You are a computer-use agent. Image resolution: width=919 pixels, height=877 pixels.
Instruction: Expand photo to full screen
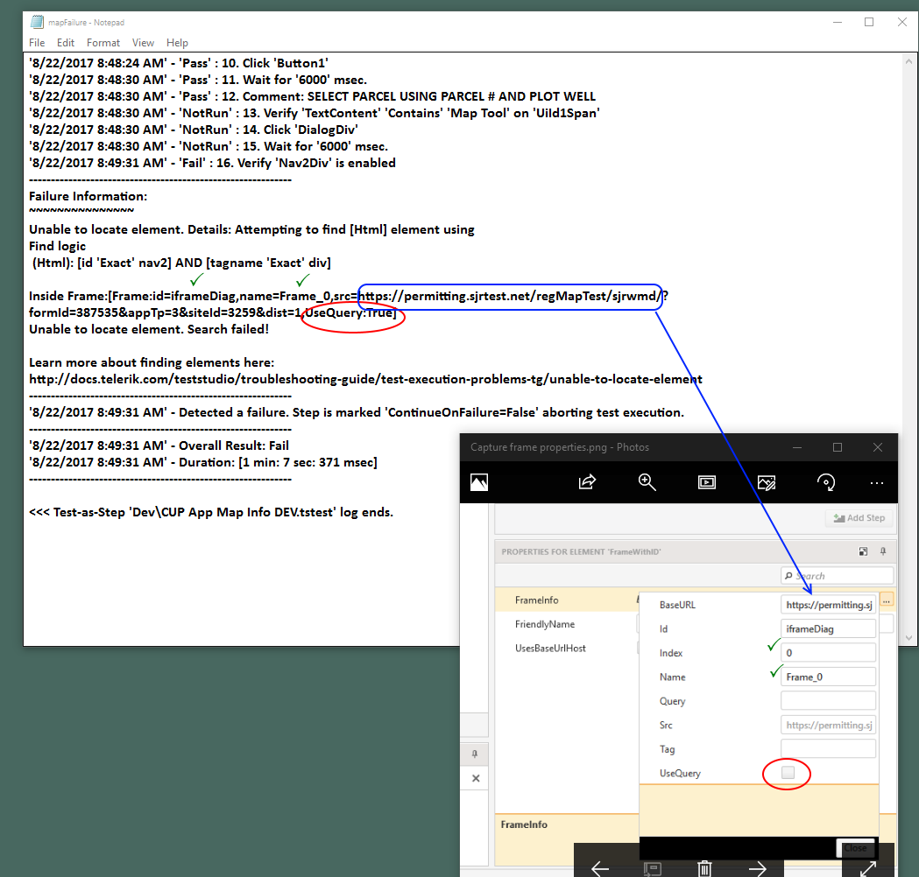click(868, 867)
